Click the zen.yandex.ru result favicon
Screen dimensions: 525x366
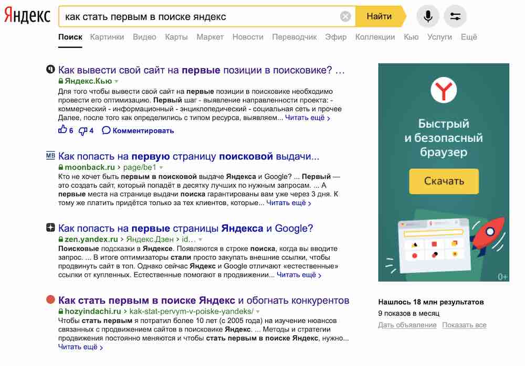coord(50,228)
